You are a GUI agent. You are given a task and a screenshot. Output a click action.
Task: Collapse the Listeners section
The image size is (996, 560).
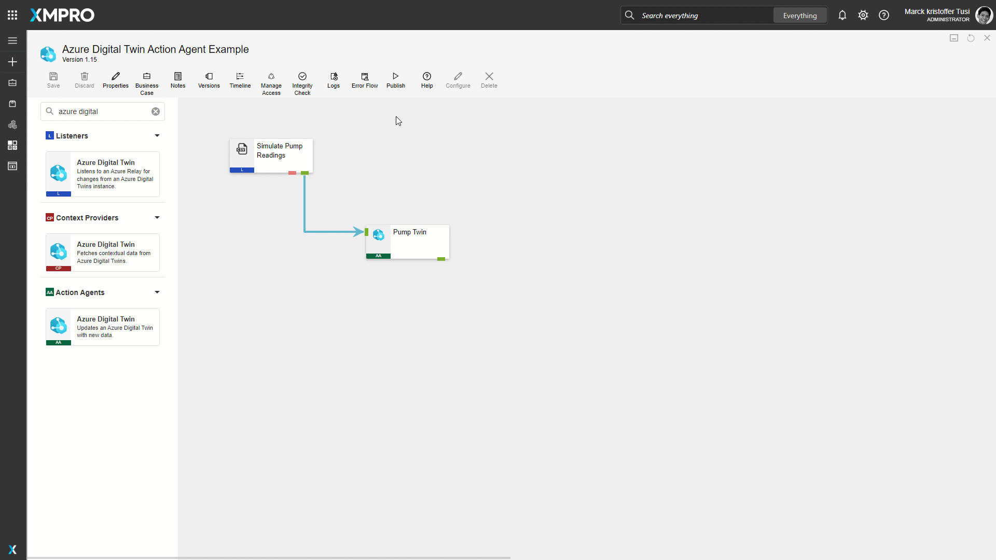157,136
